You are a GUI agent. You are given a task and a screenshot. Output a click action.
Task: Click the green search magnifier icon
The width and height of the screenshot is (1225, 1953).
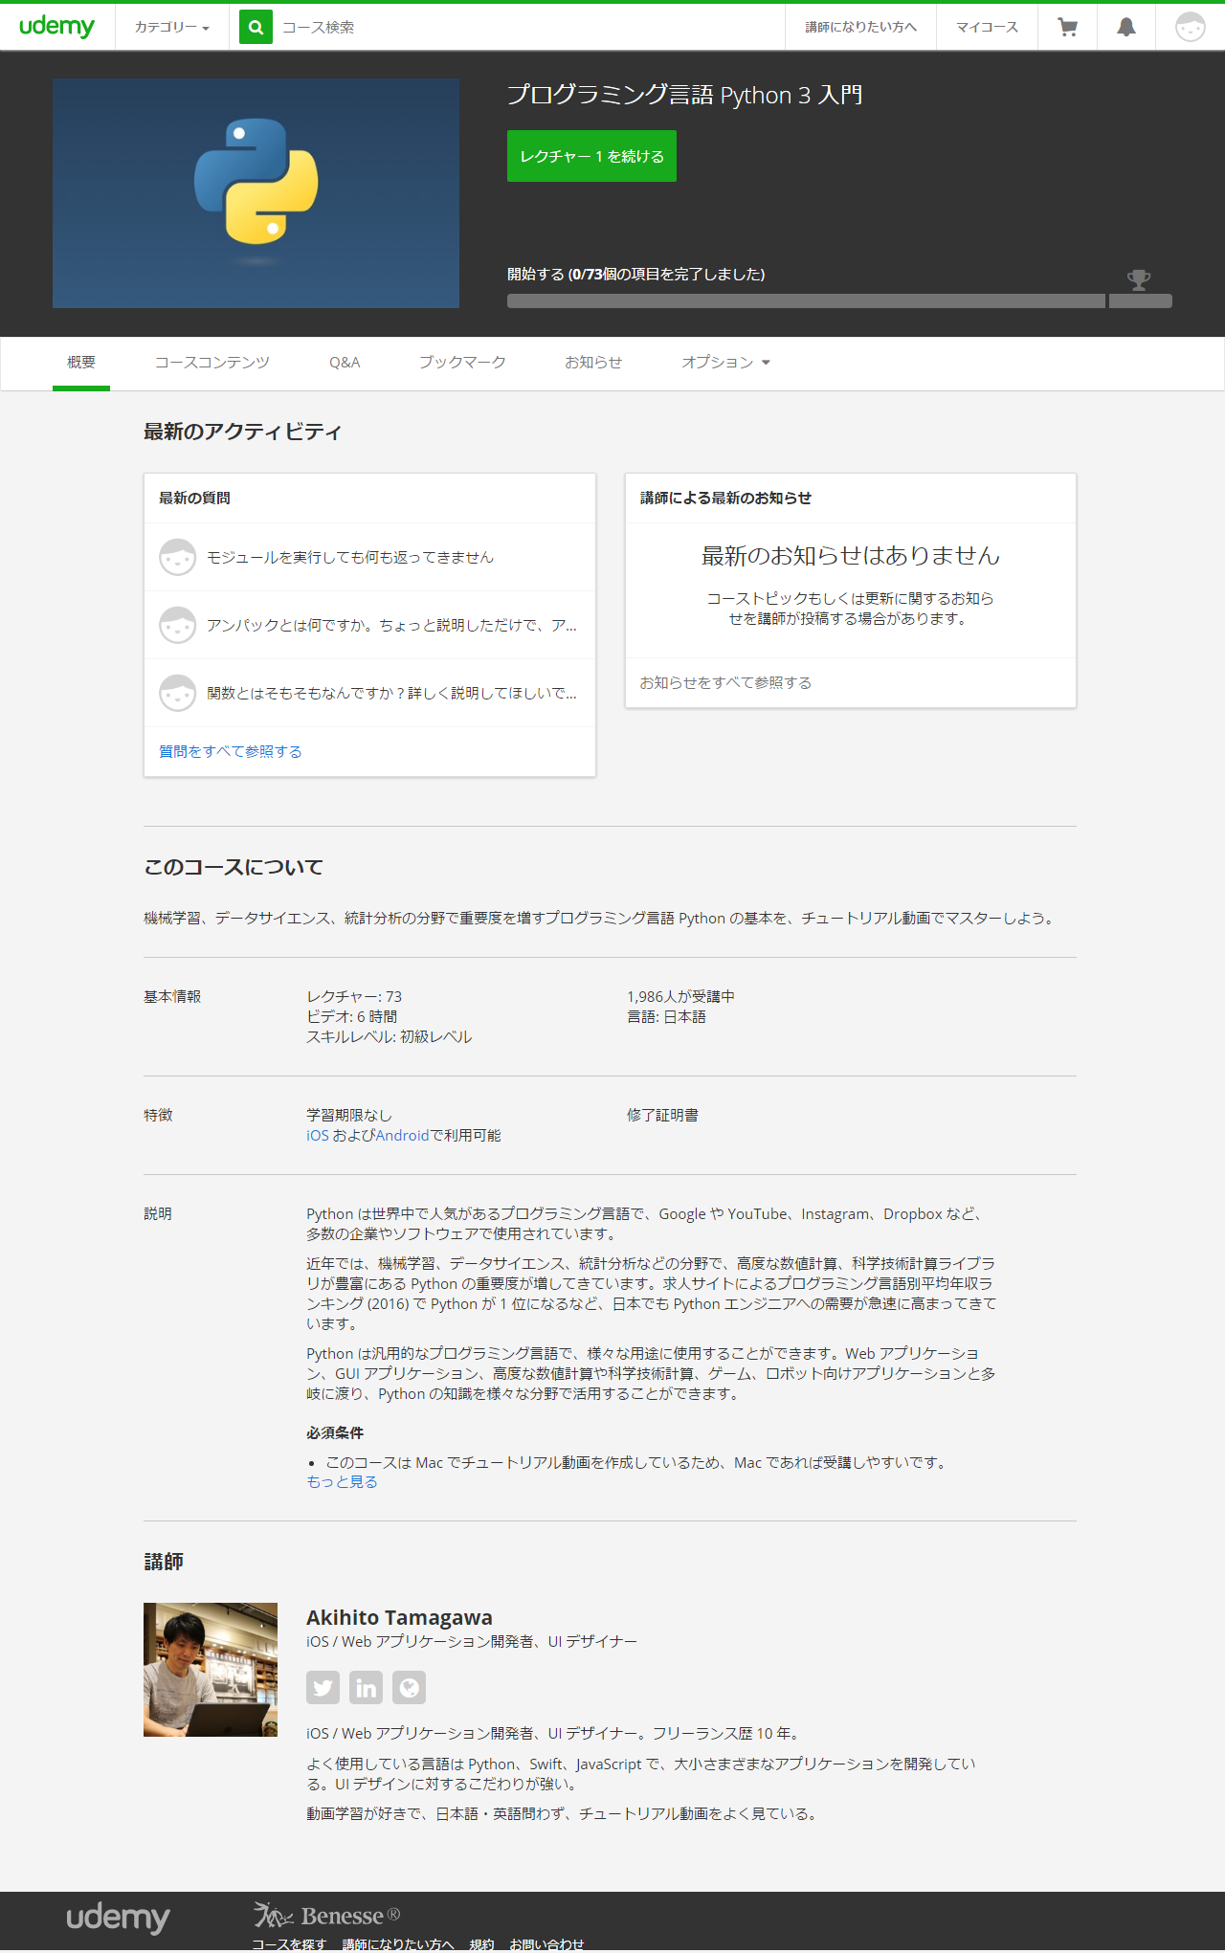256,28
